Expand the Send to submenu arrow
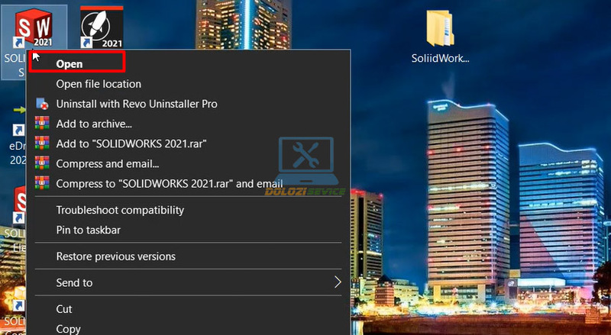 [x=338, y=282]
